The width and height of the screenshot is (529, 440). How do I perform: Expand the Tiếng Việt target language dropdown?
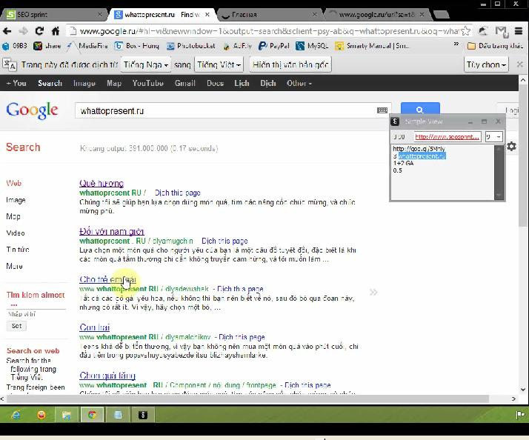click(219, 64)
